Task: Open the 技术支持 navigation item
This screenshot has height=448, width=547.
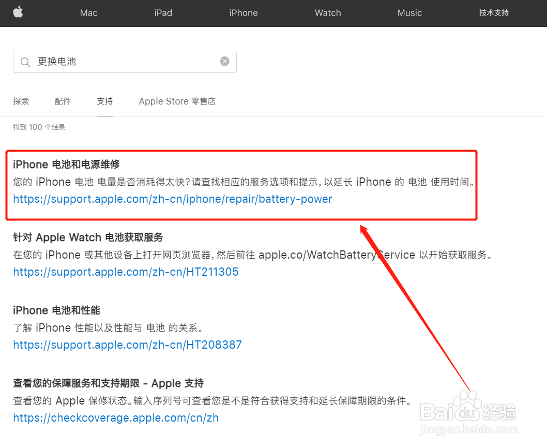Action: coord(494,13)
